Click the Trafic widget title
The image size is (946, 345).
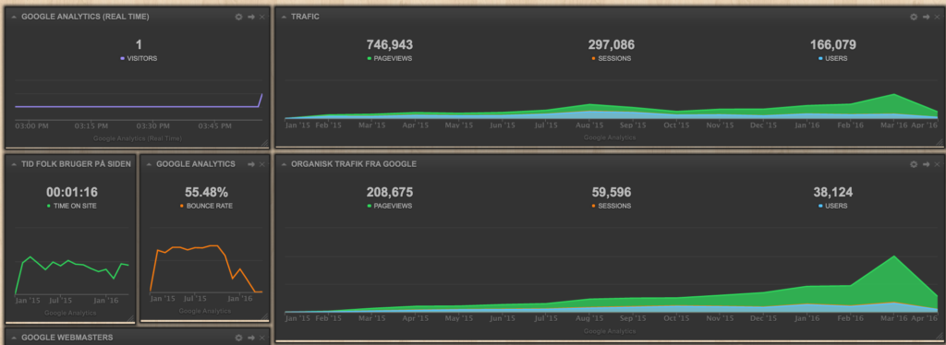(x=305, y=17)
